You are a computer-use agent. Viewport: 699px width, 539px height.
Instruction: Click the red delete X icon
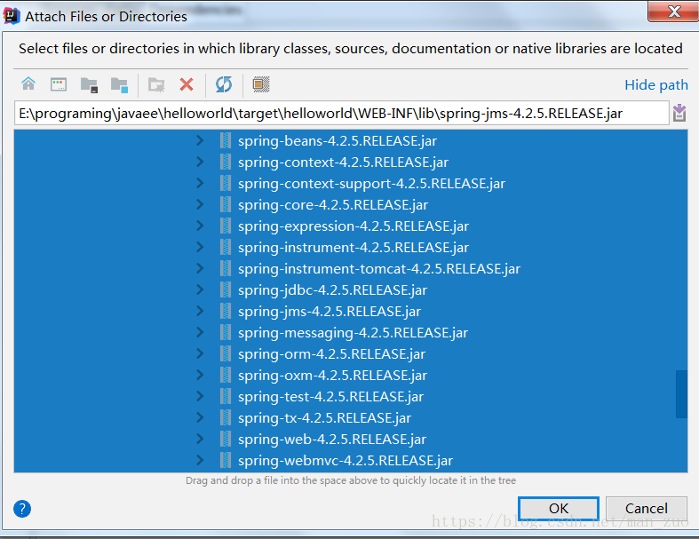(x=187, y=84)
